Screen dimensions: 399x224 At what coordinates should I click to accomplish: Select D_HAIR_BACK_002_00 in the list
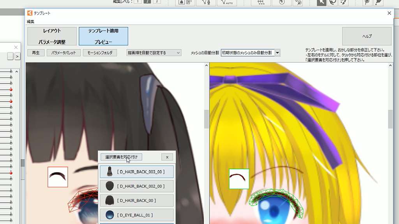point(137,186)
